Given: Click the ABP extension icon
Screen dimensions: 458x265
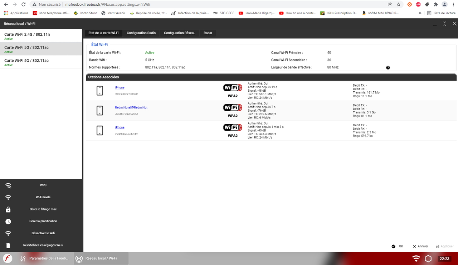Looking at the screenshot, I should [x=418, y=5].
